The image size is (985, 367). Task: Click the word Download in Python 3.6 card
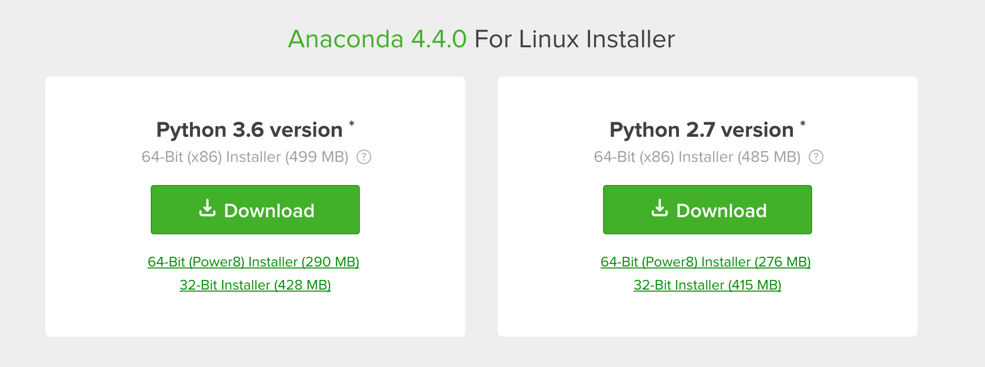click(x=269, y=211)
